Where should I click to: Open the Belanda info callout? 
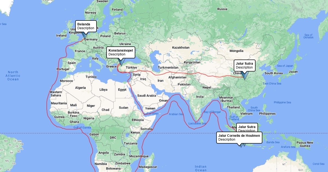tap(86, 26)
